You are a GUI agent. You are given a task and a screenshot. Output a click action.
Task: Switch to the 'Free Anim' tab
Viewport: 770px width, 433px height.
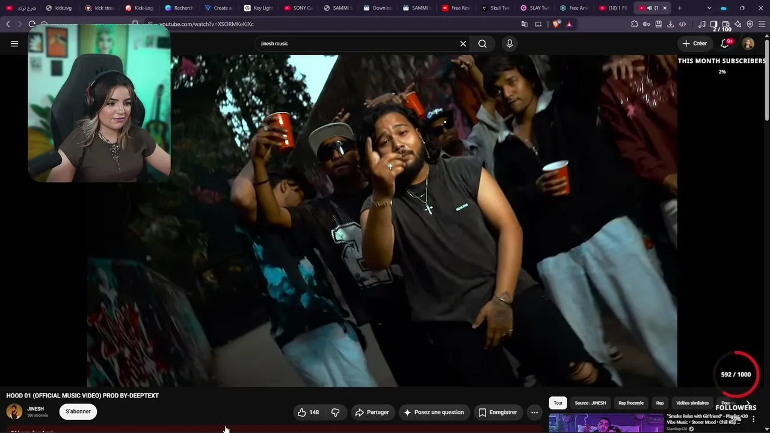pos(574,8)
